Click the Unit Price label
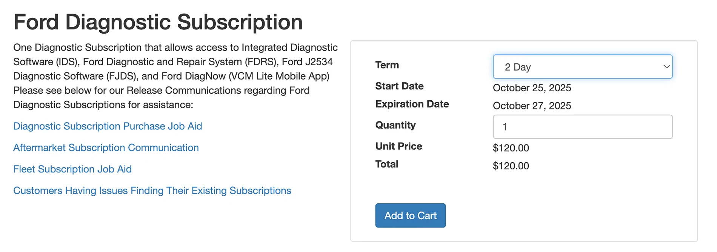This screenshot has height=252, width=717. 399,146
